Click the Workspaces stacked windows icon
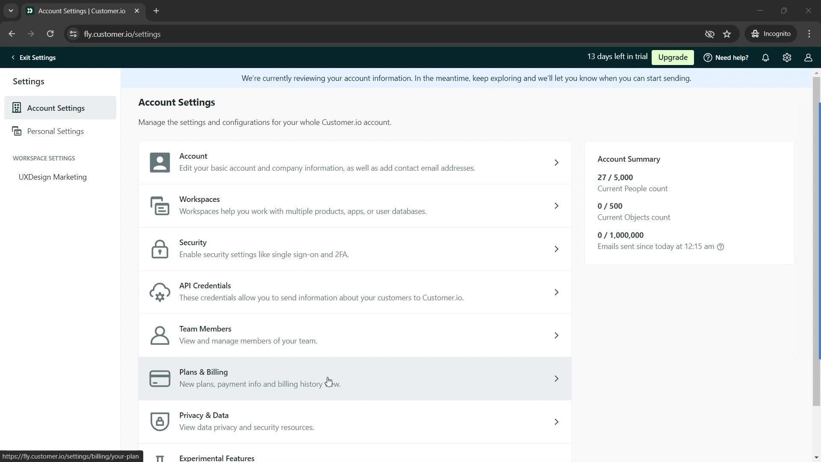The image size is (821, 462). coord(159,206)
